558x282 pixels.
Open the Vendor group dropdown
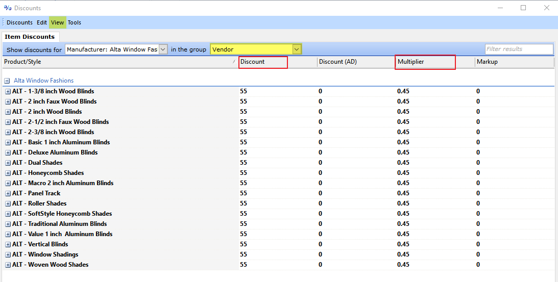point(297,49)
